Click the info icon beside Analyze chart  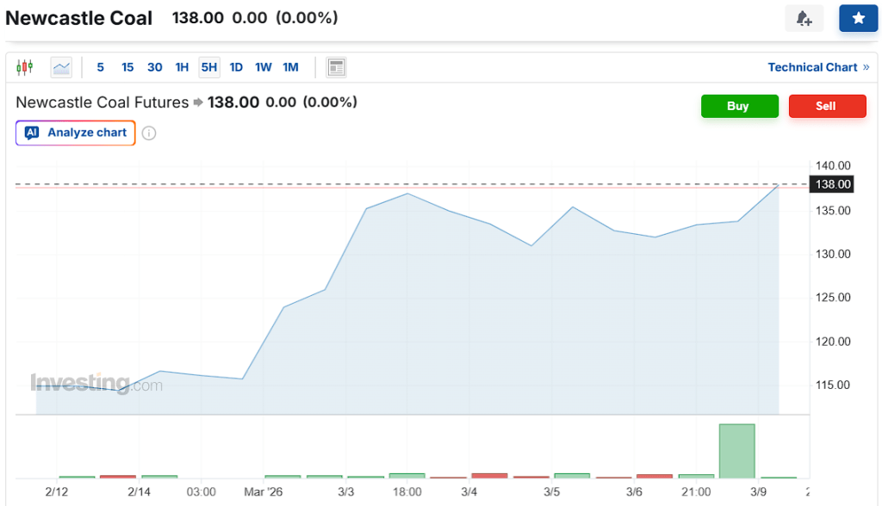point(149,133)
